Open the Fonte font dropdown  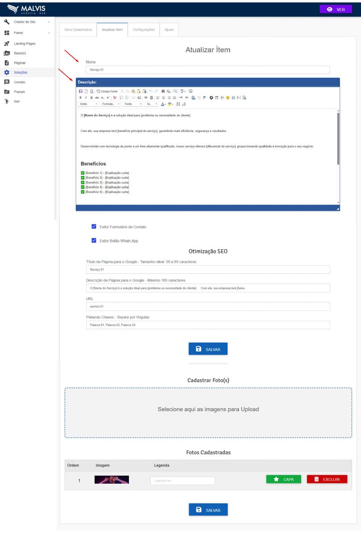click(x=133, y=104)
